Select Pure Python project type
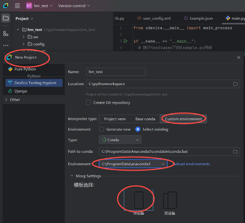This screenshot has width=245, height=223. (x=34, y=69)
